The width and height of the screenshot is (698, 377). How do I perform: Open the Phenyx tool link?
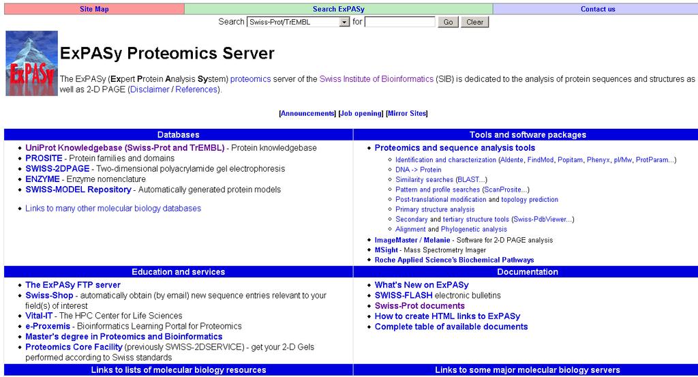(598, 160)
